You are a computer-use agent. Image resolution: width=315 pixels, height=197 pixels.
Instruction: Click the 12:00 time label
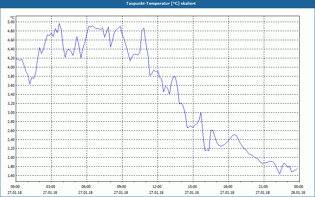pyautogui.click(x=157, y=187)
